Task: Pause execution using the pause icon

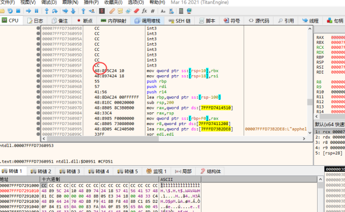Action: [x=37, y=11]
